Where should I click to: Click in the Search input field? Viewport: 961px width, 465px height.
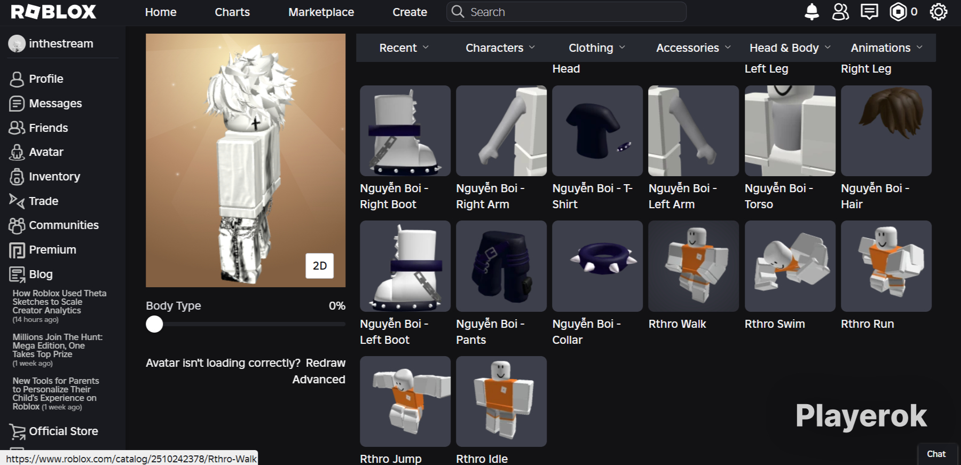pos(566,12)
